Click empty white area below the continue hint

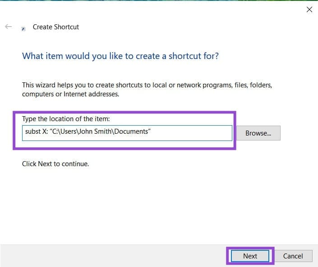158,203
